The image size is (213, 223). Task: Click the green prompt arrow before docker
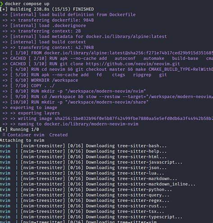coord(1,4)
